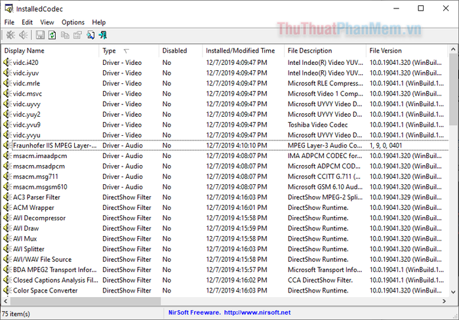
Task: Open the File menu
Action: (x=9, y=22)
